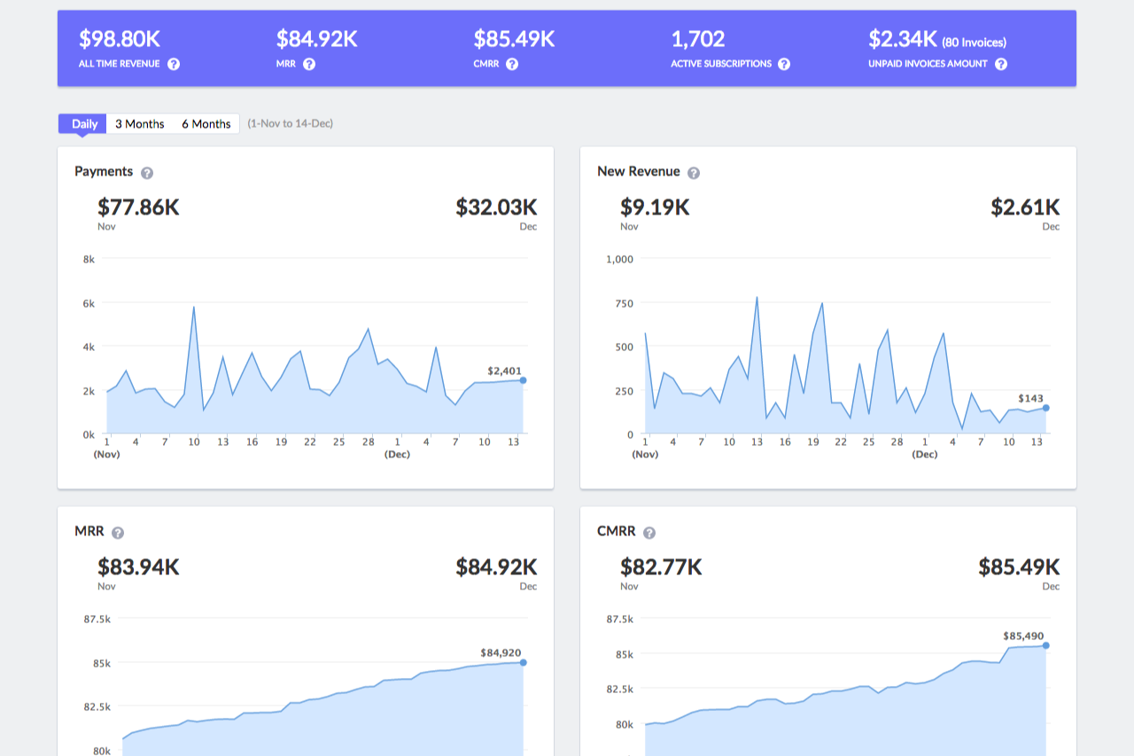Click the $77.86K Nov payments total
The height and width of the screenshot is (756, 1134).
(138, 207)
